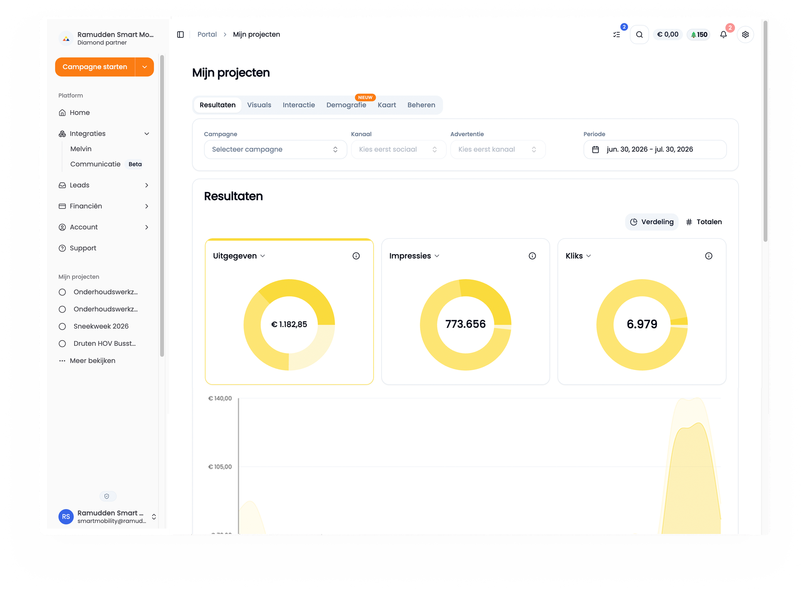The height and width of the screenshot is (590, 802).
Task: Click the main page vertical scrollbar
Action: (765, 131)
